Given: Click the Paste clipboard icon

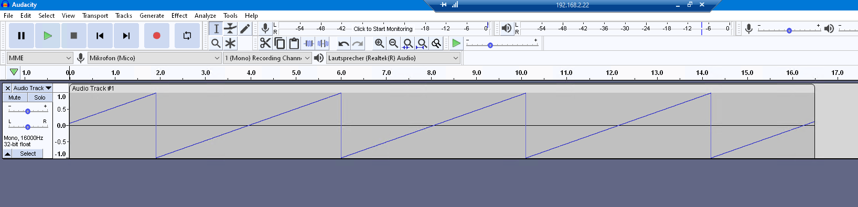Looking at the screenshot, I should tap(294, 43).
